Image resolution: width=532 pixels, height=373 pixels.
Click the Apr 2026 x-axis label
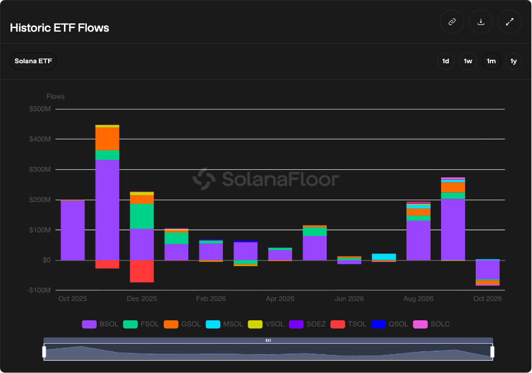click(x=280, y=299)
